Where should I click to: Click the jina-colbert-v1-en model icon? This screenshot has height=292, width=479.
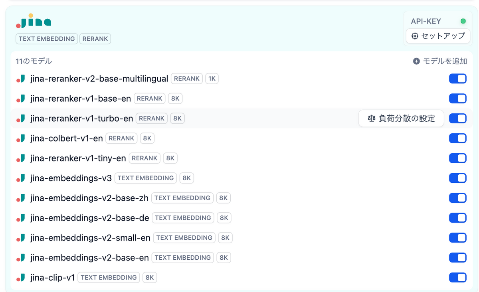coord(21,138)
